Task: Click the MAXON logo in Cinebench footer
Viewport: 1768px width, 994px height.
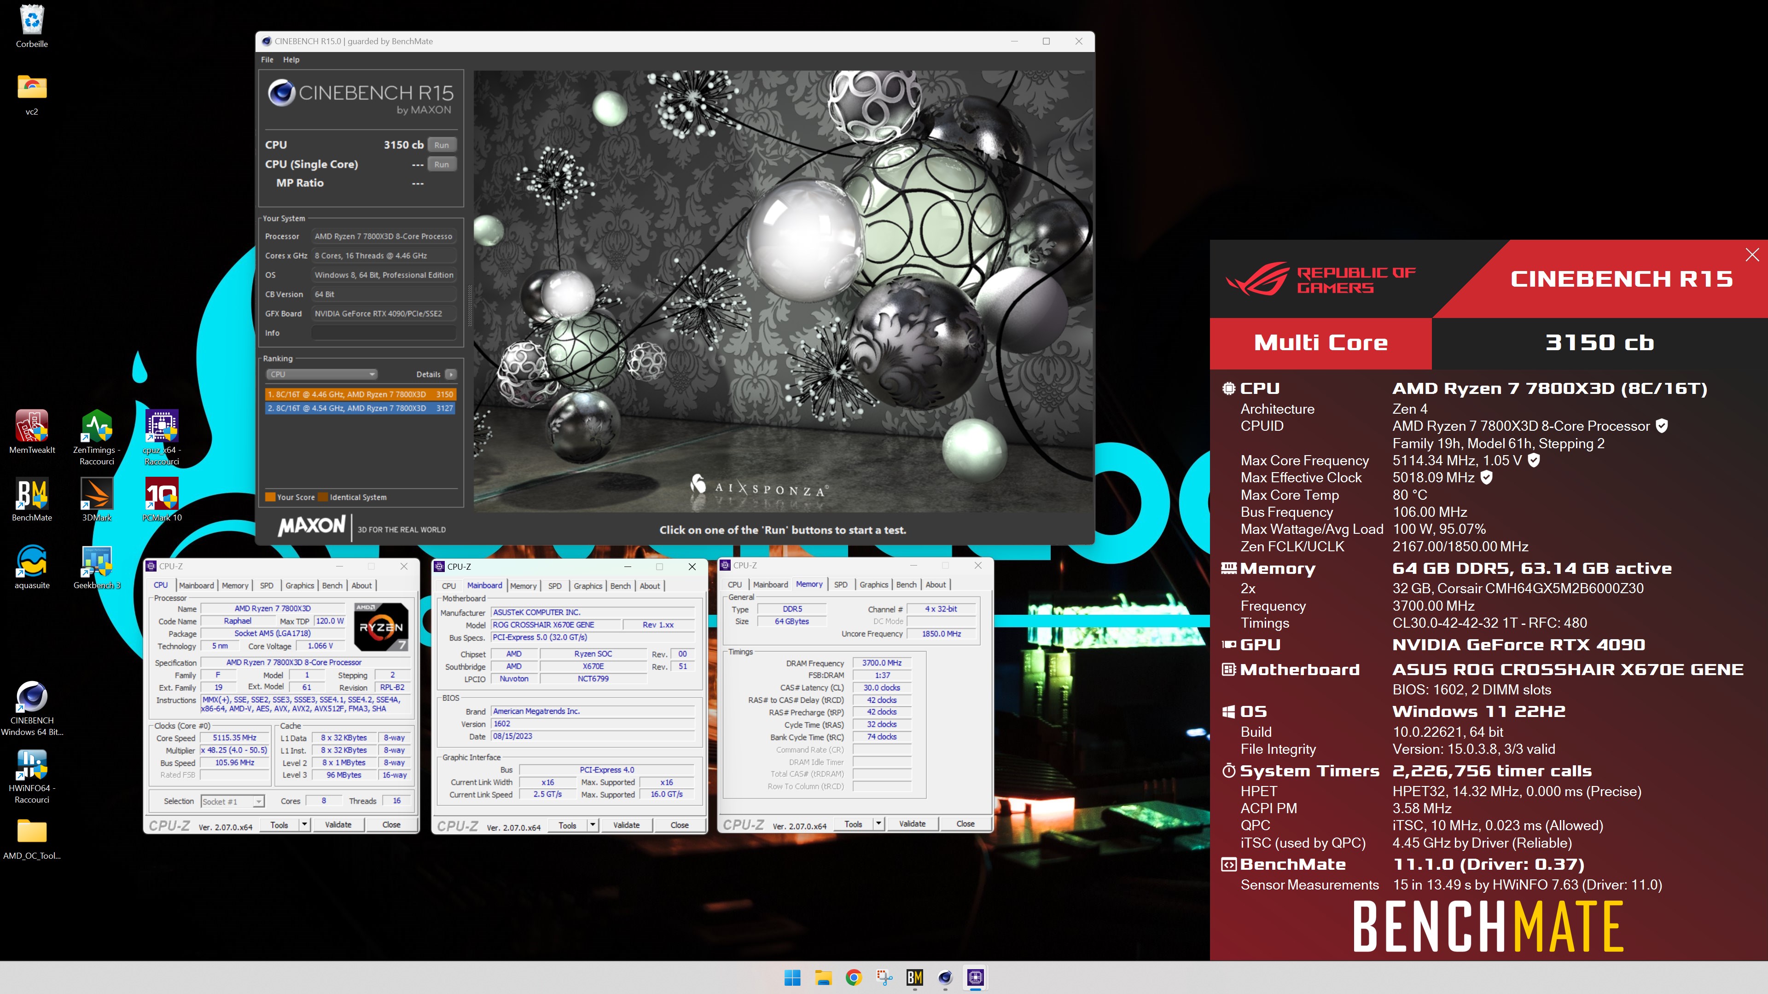Action: point(312,526)
